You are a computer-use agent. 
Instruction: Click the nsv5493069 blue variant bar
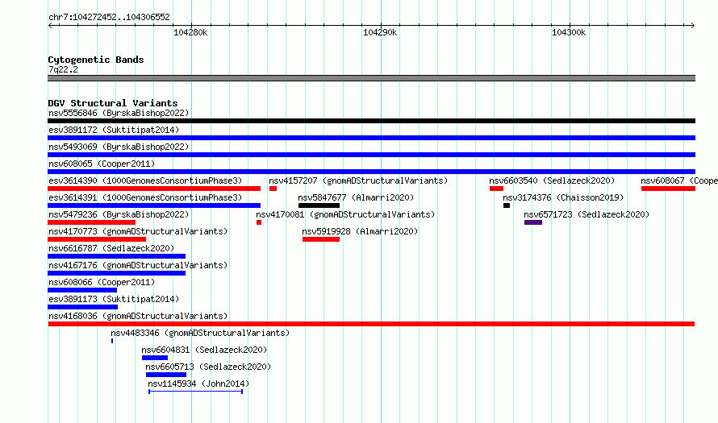[x=371, y=155]
